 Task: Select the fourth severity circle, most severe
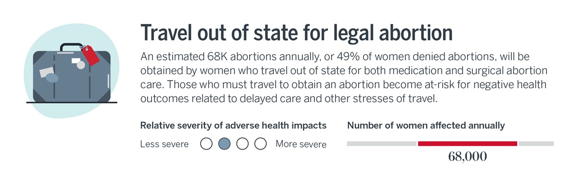click(x=260, y=144)
